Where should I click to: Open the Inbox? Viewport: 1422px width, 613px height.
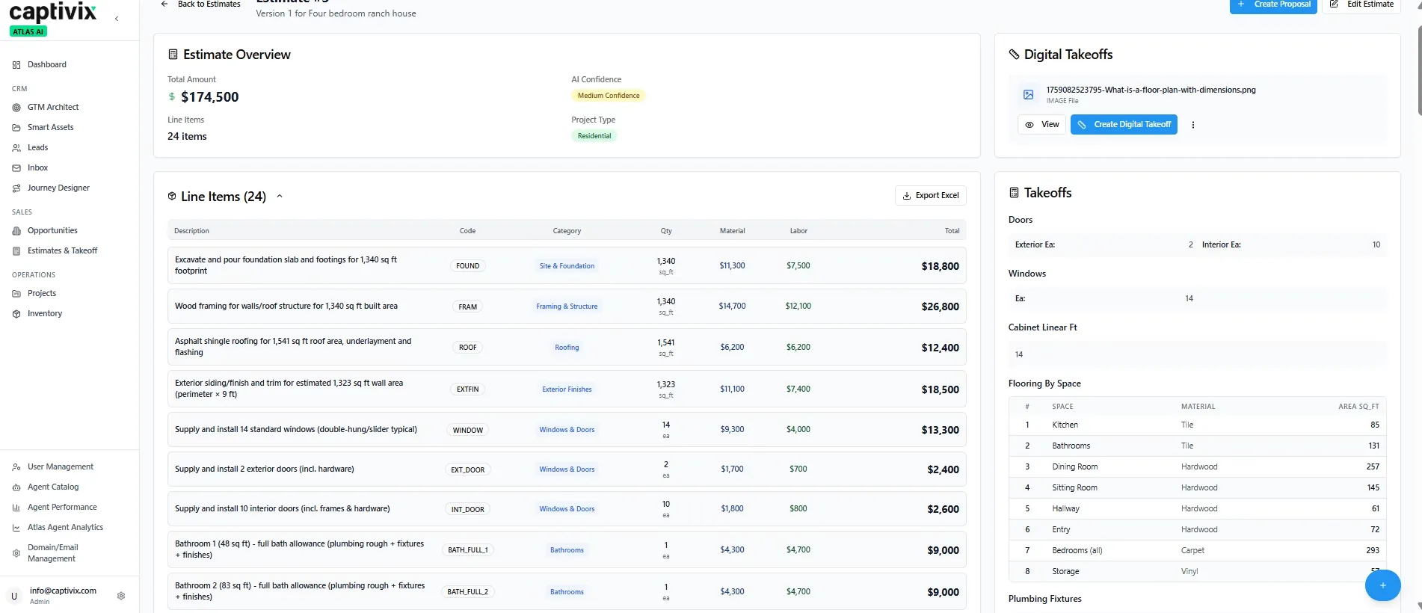(37, 167)
